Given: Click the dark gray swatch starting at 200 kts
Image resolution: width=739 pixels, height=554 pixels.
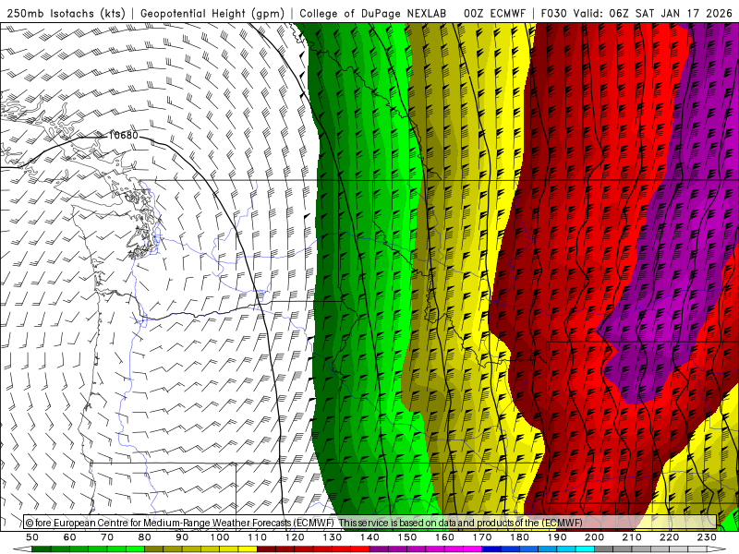Looking at the screenshot, I should pos(604,549).
